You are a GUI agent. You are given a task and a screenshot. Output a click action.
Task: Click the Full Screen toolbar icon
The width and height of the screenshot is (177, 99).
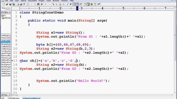91,4
